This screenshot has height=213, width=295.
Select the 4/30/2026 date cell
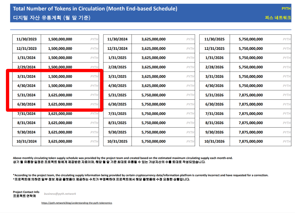coord(214,86)
